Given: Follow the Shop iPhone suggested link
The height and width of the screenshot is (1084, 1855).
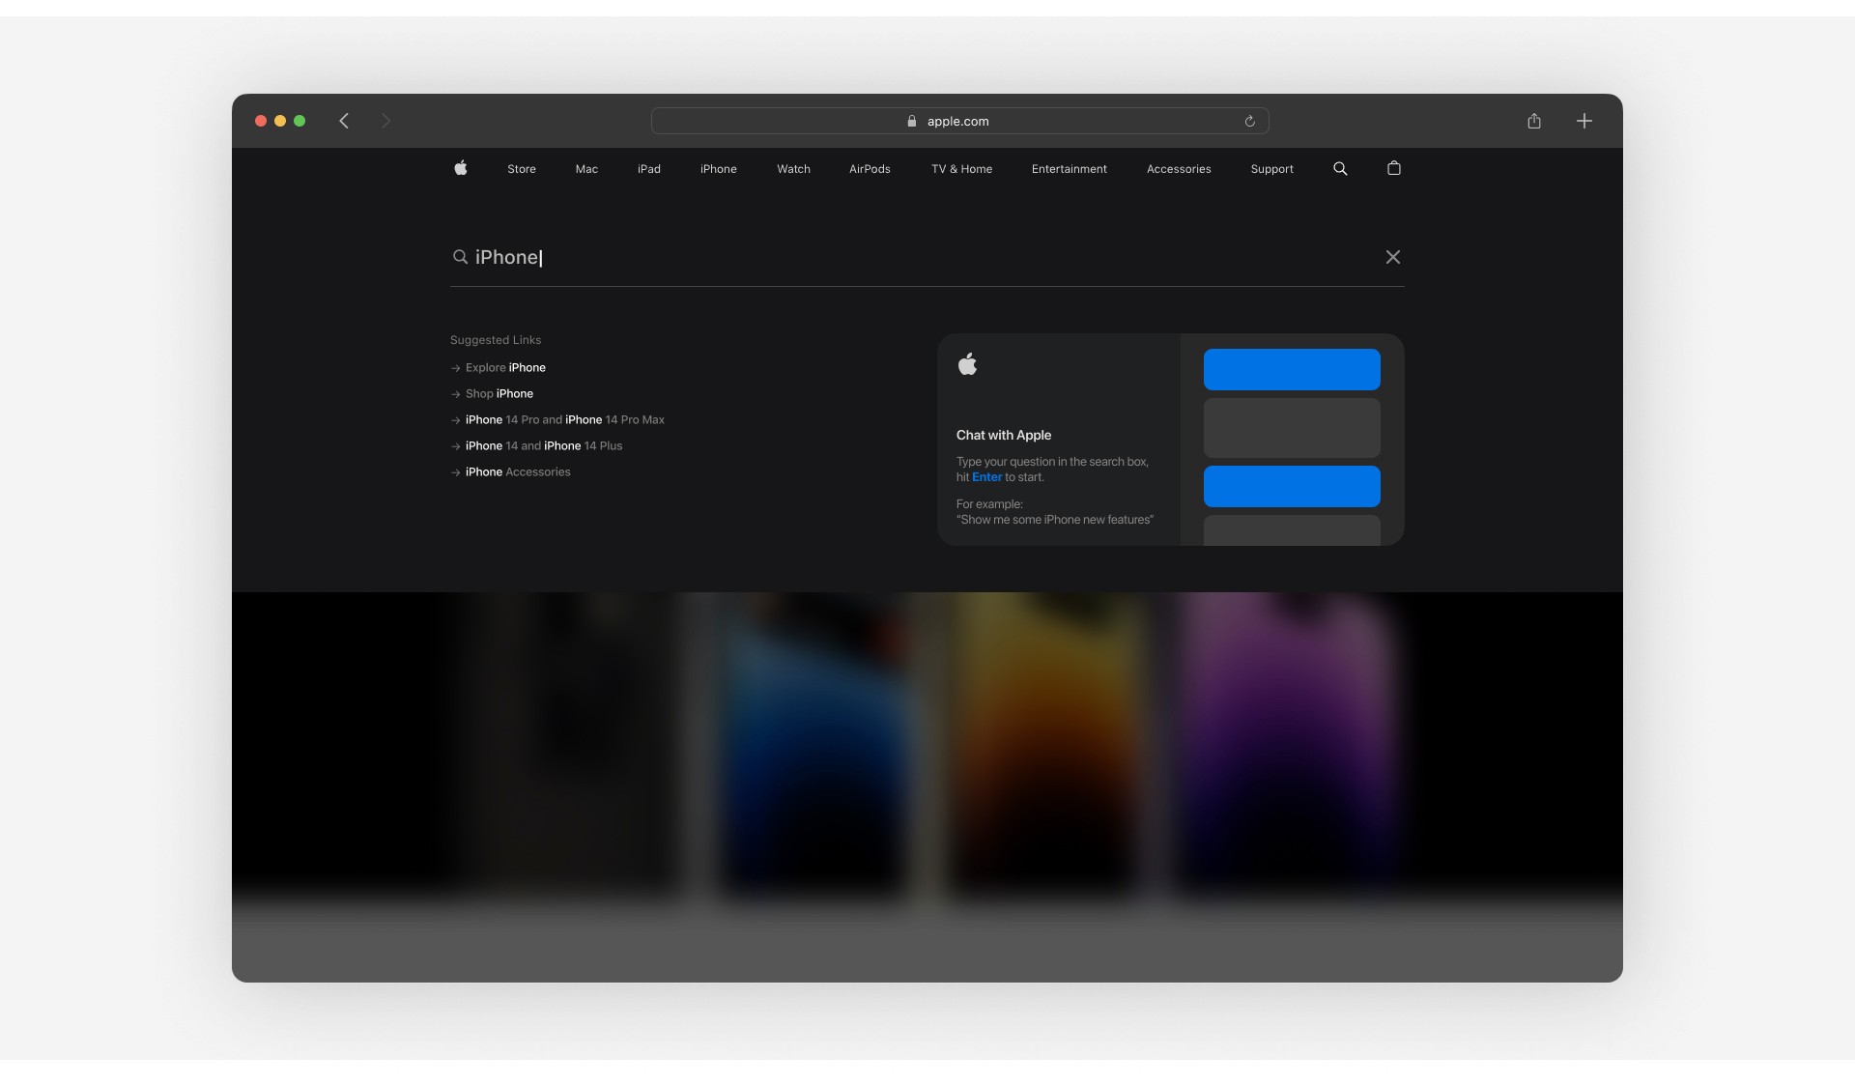Looking at the screenshot, I should [x=493, y=394].
